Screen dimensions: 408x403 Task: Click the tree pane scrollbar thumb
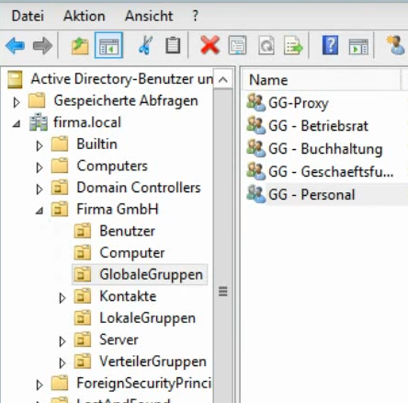[223, 292]
